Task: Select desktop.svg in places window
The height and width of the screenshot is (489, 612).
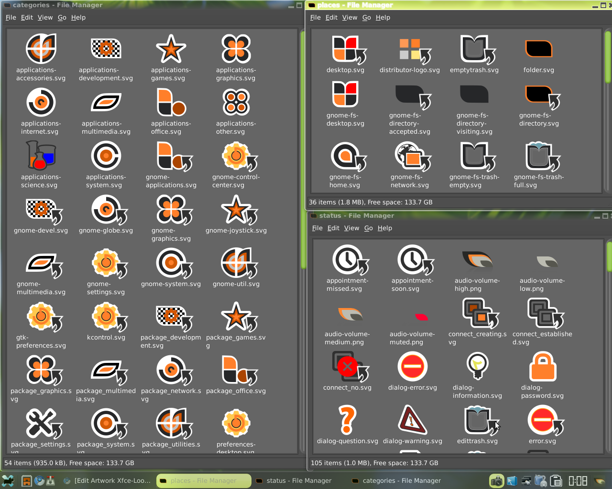Action: point(349,49)
